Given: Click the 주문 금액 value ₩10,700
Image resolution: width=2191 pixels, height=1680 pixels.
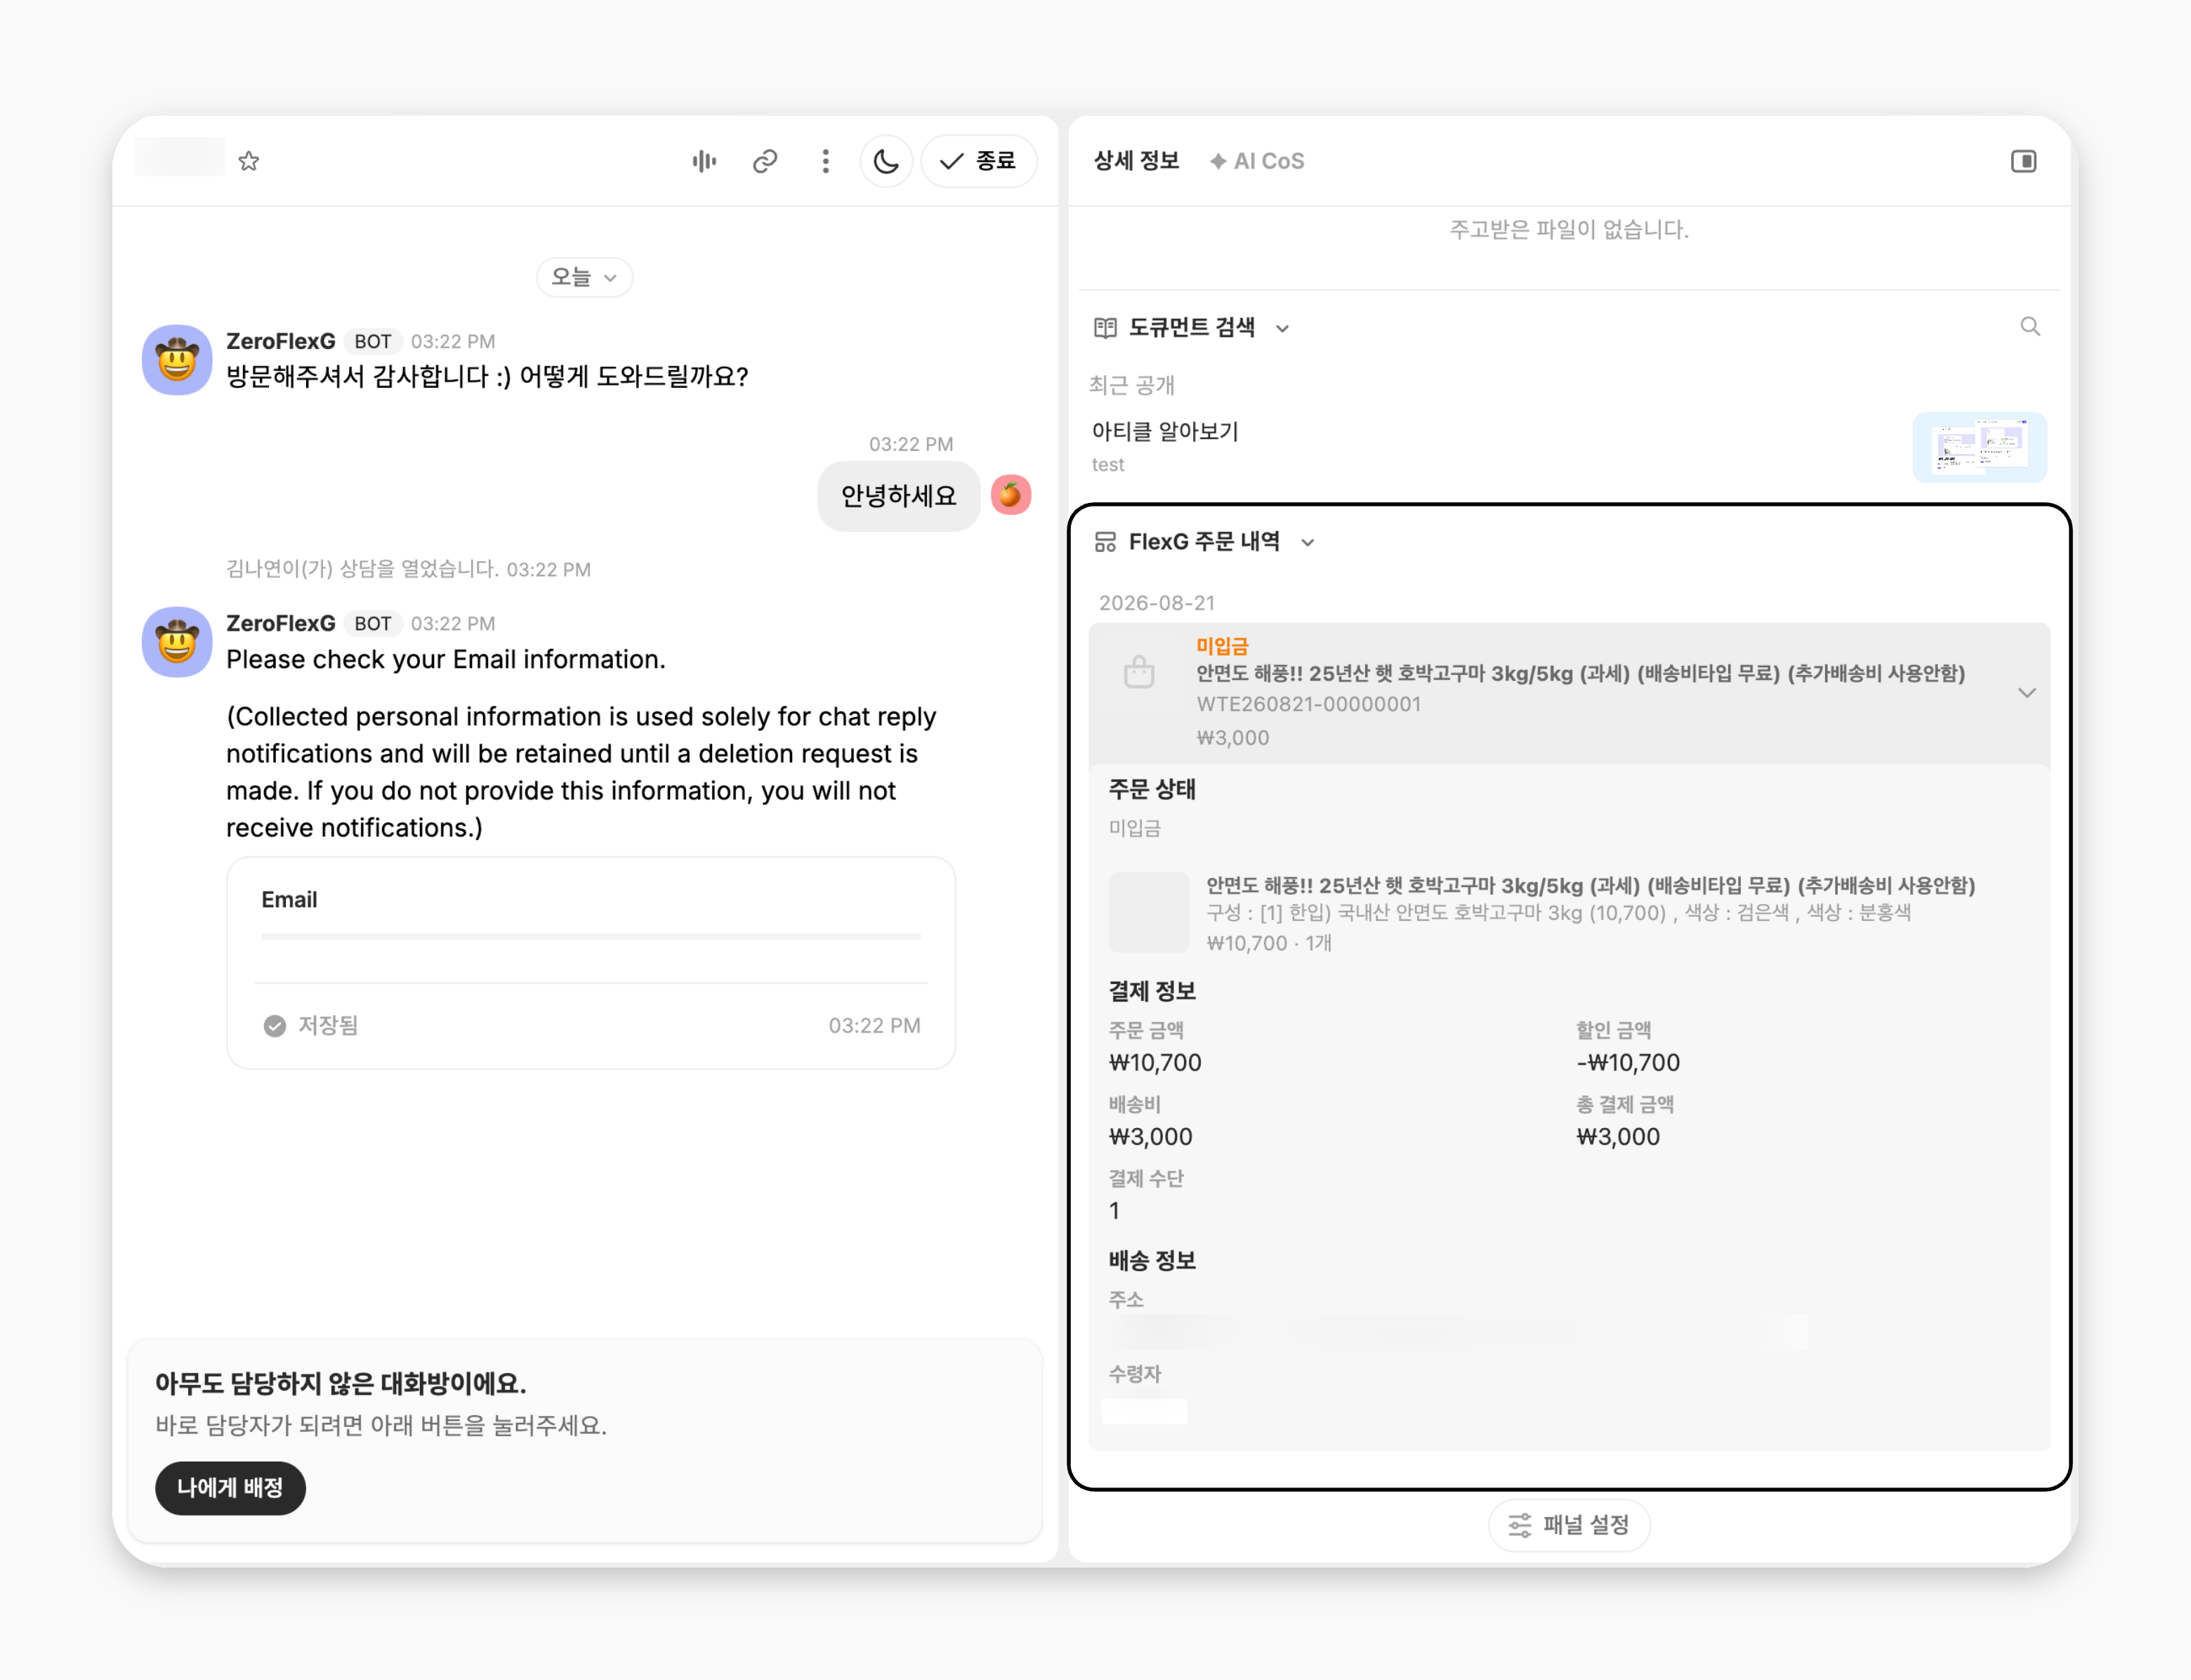Looking at the screenshot, I should 1155,1063.
